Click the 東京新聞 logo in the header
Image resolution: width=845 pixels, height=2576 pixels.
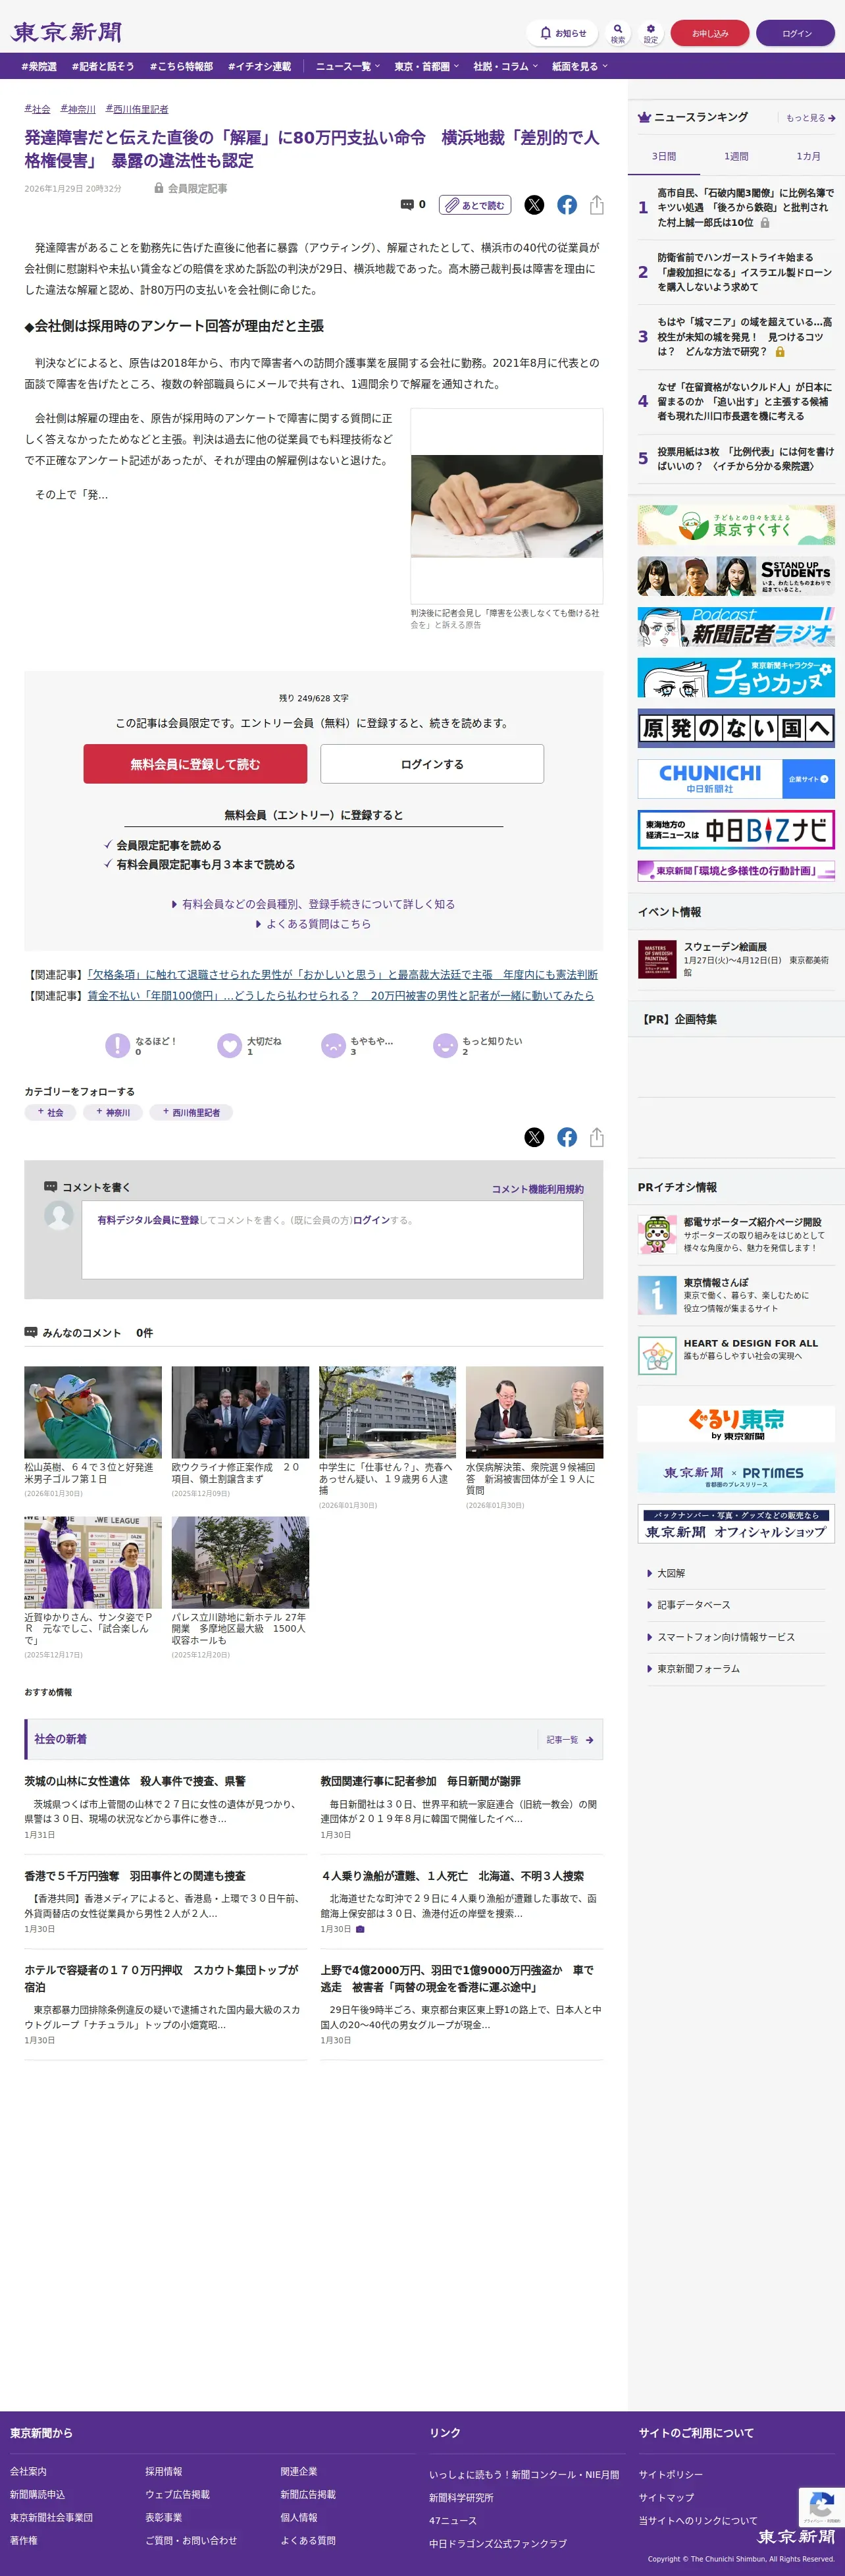click(66, 32)
